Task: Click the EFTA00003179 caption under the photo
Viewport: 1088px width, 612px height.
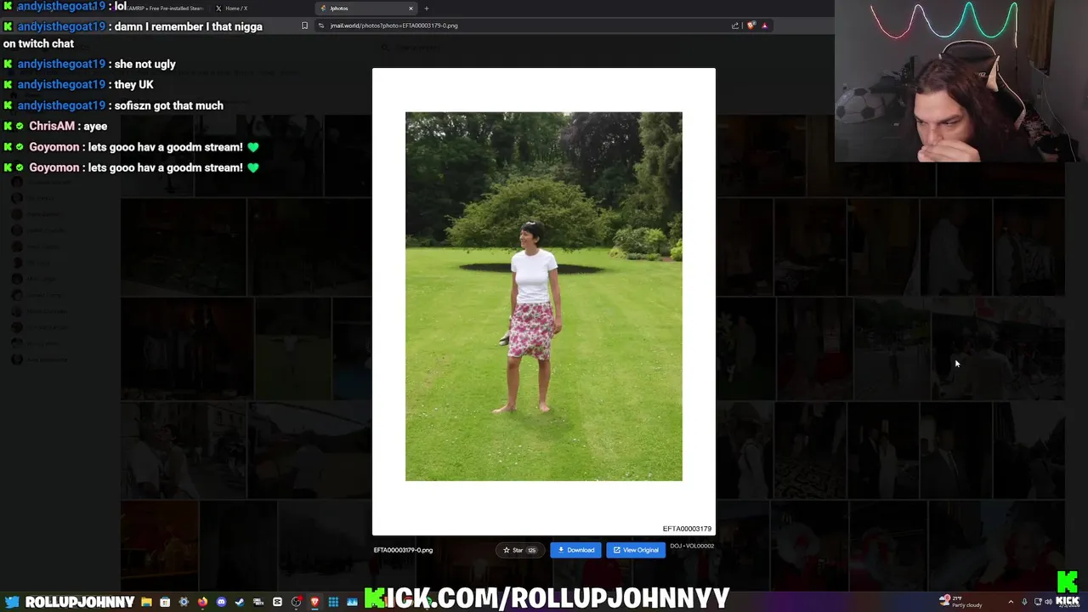Action: click(687, 529)
